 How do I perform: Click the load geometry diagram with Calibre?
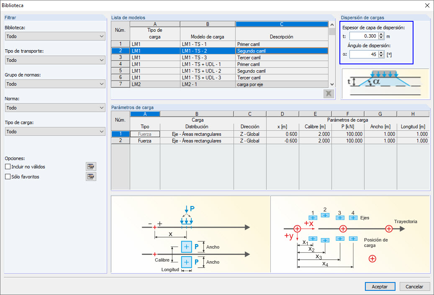tap(190, 234)
